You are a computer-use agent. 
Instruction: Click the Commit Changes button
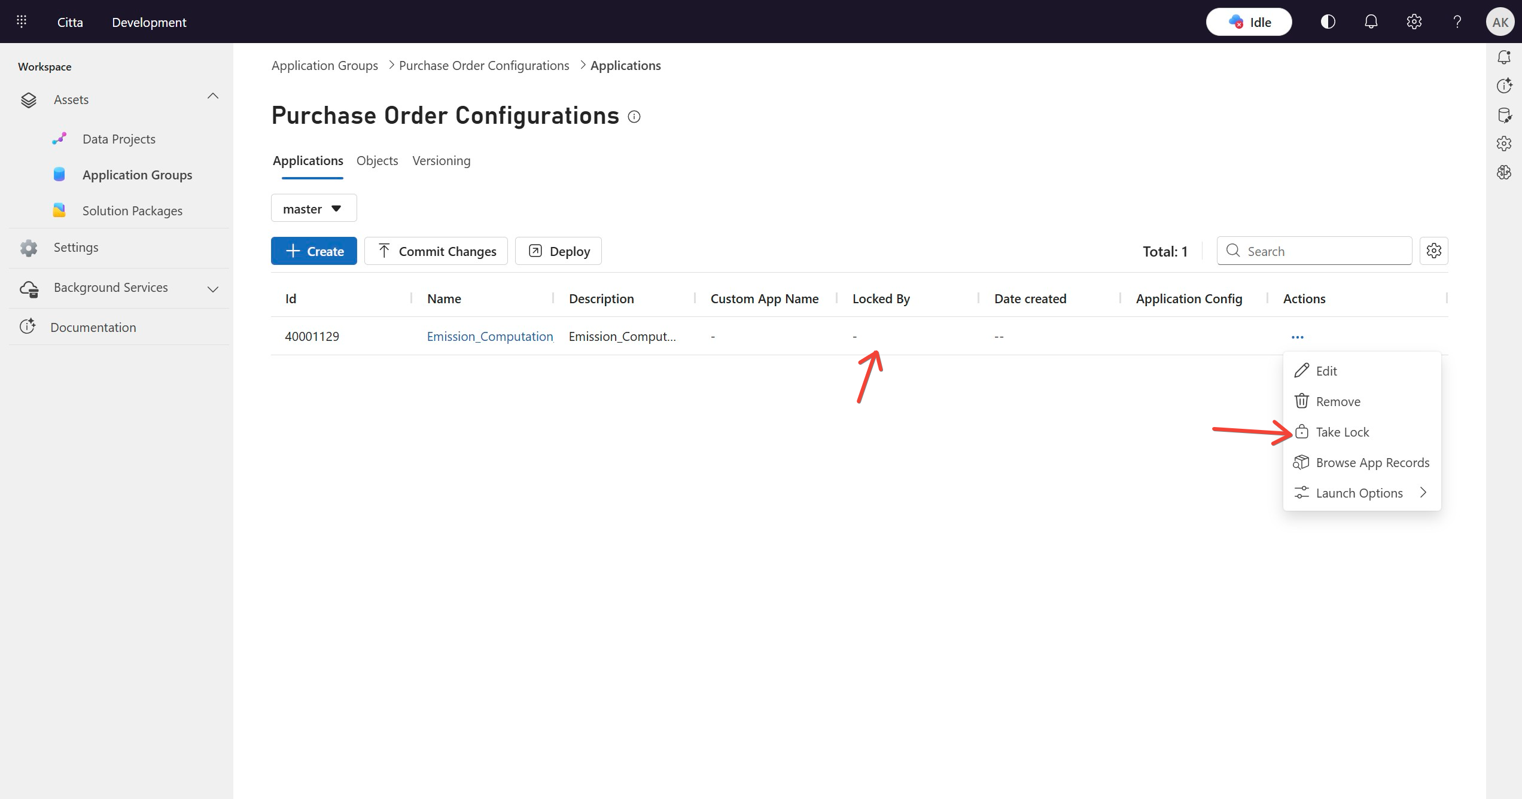tap(436, 251)
